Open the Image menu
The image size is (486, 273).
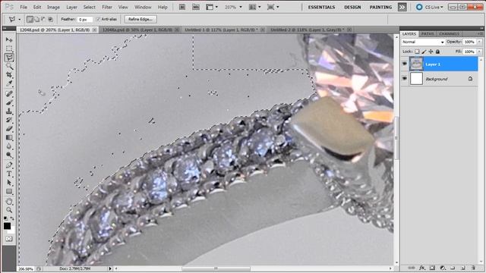(x=53, y=7)
